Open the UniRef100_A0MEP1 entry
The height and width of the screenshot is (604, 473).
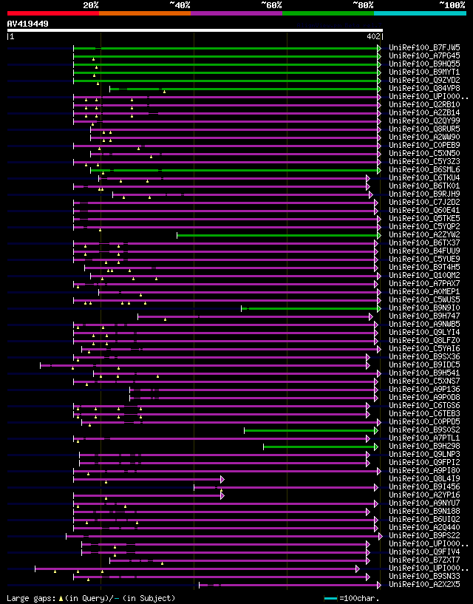pyautogui.click(x=424, y=291)
